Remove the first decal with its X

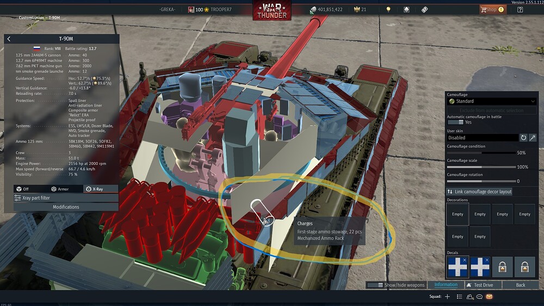pos(465,260)
